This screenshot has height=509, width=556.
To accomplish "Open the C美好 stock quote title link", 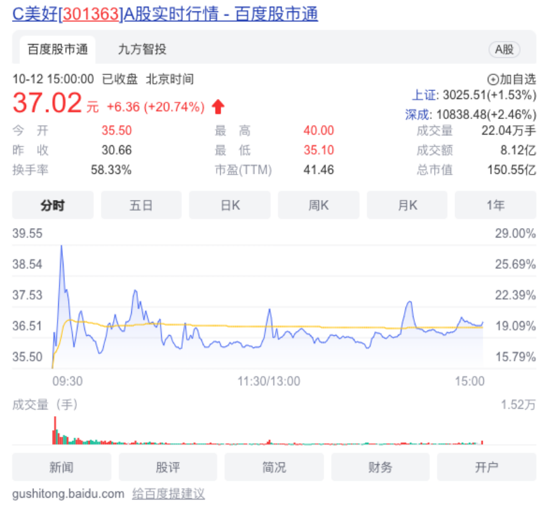I will tap(165, 13).
